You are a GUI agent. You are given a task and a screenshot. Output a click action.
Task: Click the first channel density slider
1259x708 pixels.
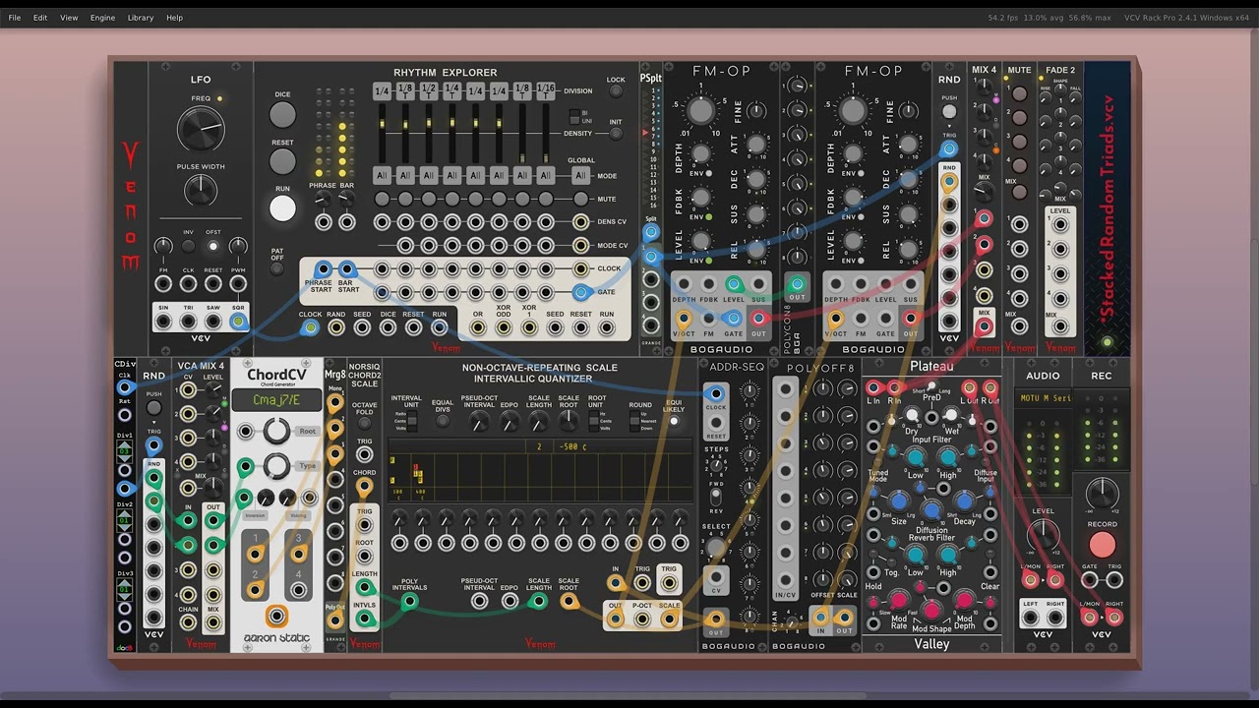(x=382, y=134)
